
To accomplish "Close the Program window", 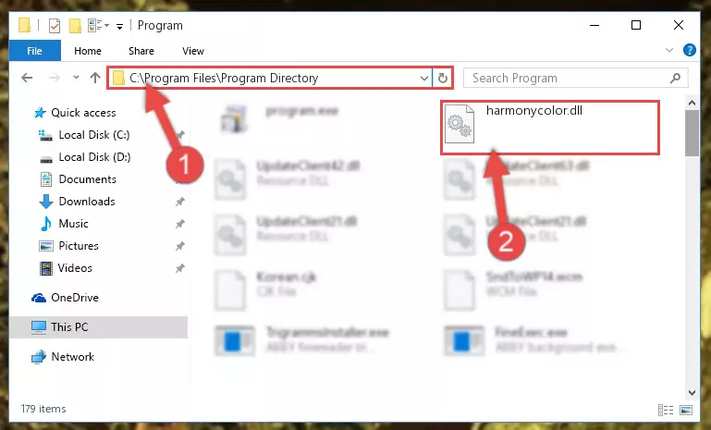I will [679, 25].
